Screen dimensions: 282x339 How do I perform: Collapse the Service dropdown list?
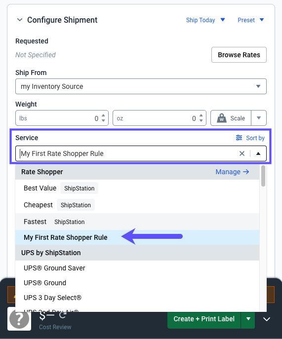click(x=258, y=153)
